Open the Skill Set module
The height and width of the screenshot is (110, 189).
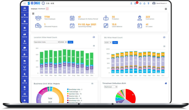coord(25,82)
